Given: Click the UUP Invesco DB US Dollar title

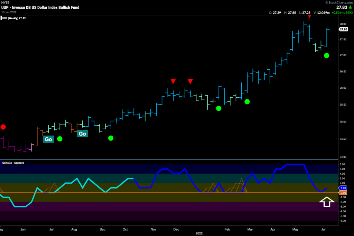Looking at the screenshot, I should (40, 8).
